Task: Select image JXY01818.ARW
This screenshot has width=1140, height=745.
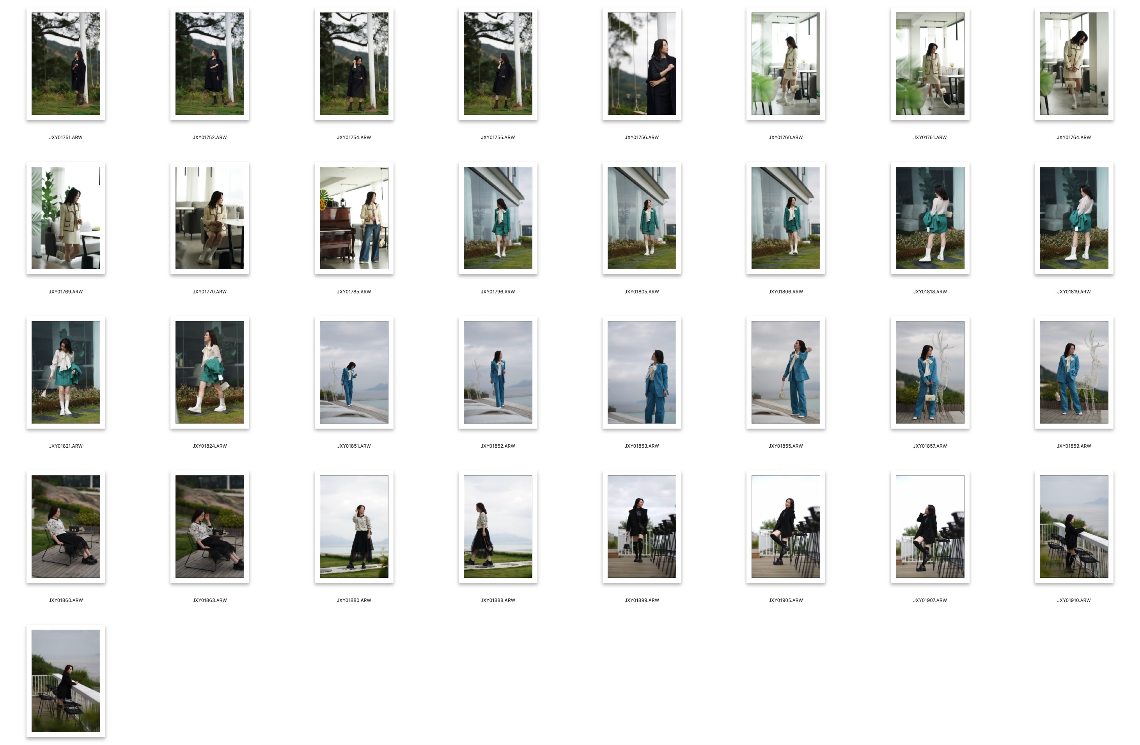Action: [x=930, y=218]
